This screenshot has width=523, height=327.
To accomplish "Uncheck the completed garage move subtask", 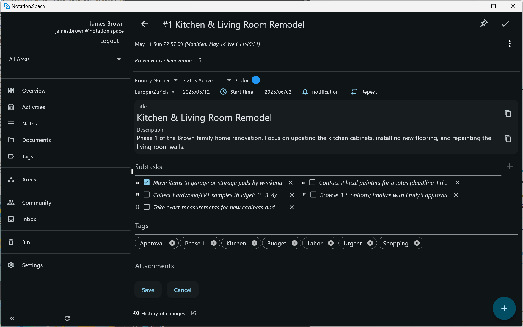I will click(147, 182).
